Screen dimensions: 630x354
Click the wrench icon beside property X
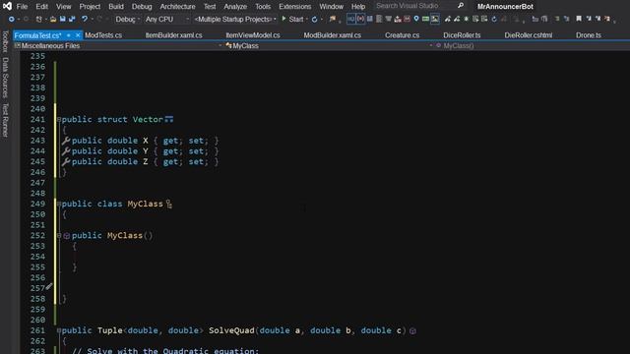(66, 141)
